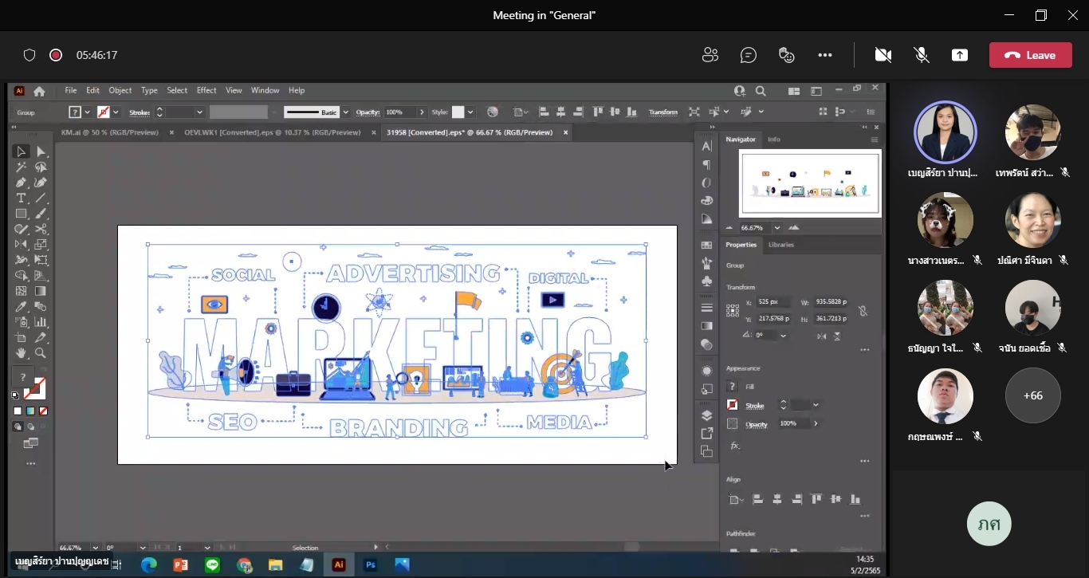Select the Line Segment tool
This screenshot has height=578, width=1089.
tap(41, 198)
